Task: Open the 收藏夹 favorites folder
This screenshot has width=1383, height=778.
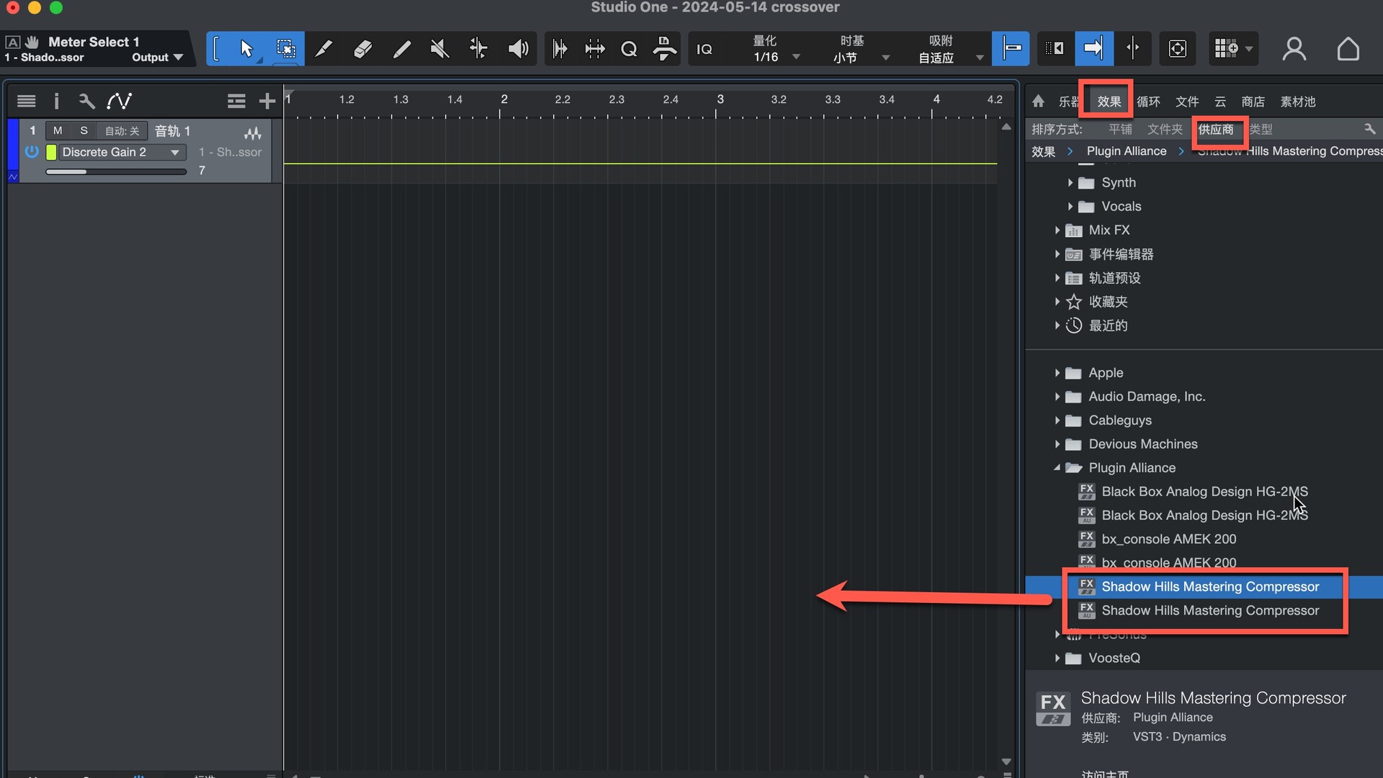Action: pyautogui.click(x=1108, y=301)
